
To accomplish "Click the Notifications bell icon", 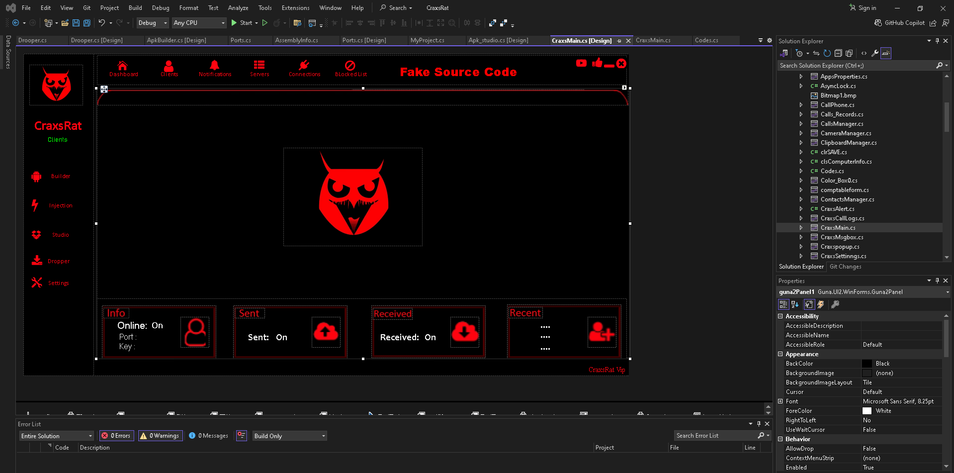I will pyautogui.click(x=214, y=65).
